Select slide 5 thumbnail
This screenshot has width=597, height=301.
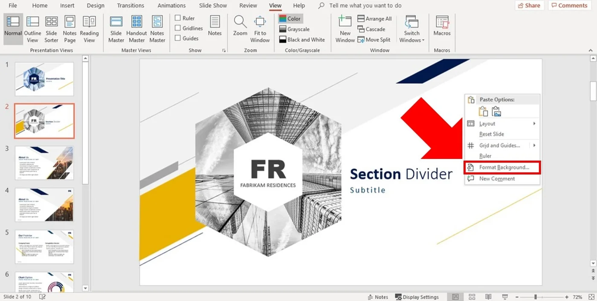(44, 247)
